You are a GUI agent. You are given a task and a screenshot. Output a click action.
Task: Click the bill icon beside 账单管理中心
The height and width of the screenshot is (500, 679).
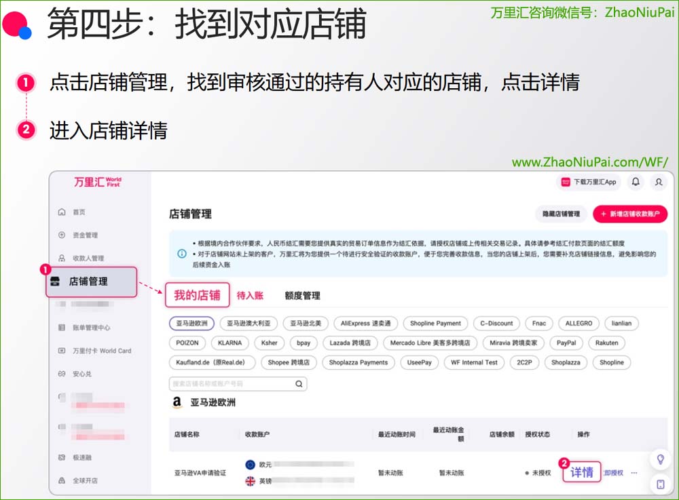point(62,328)
